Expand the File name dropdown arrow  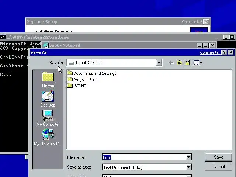pyautogui.click(x=188, y=157)
